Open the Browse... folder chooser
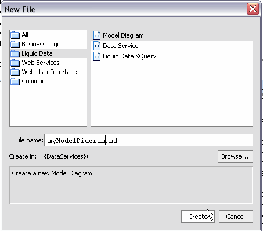The image size is (263, 231). pyautogui.click(x=235, y=156)
